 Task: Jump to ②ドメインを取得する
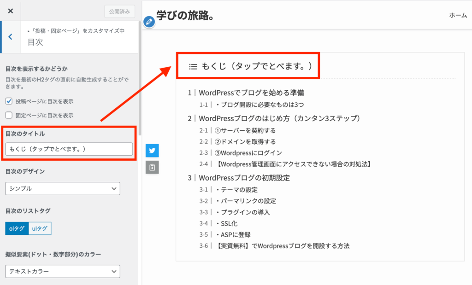(245, 142)
